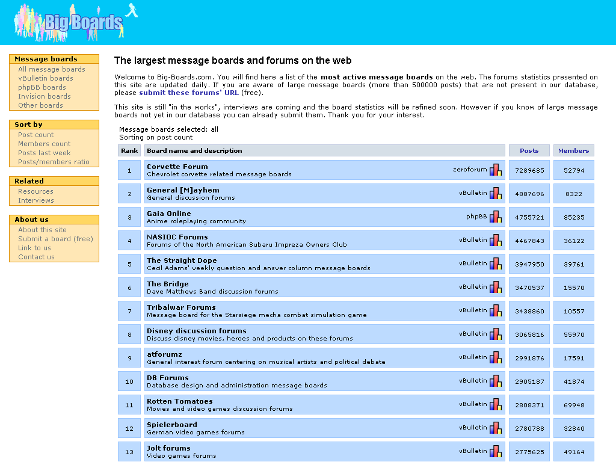Open statistics chart icon for General [M]ayhem
Image resolution: width=616 pixels, height=462 pixels.
point(496,193)
